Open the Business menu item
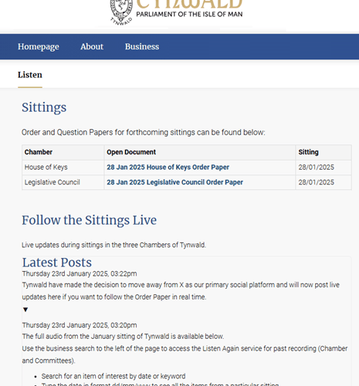Viewport: 359px width, 386px height. click(142, 46)
